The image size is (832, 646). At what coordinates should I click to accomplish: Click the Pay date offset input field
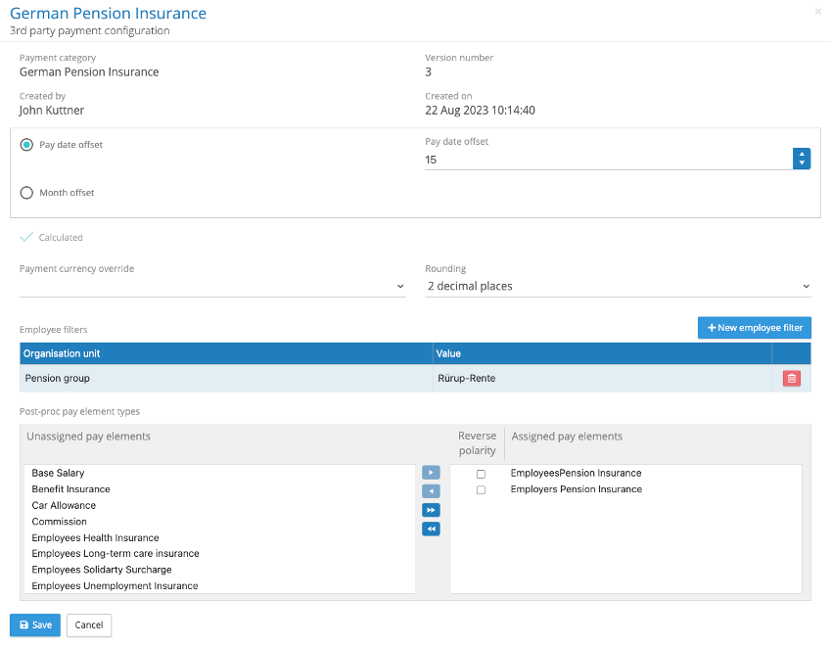(587, 160)
